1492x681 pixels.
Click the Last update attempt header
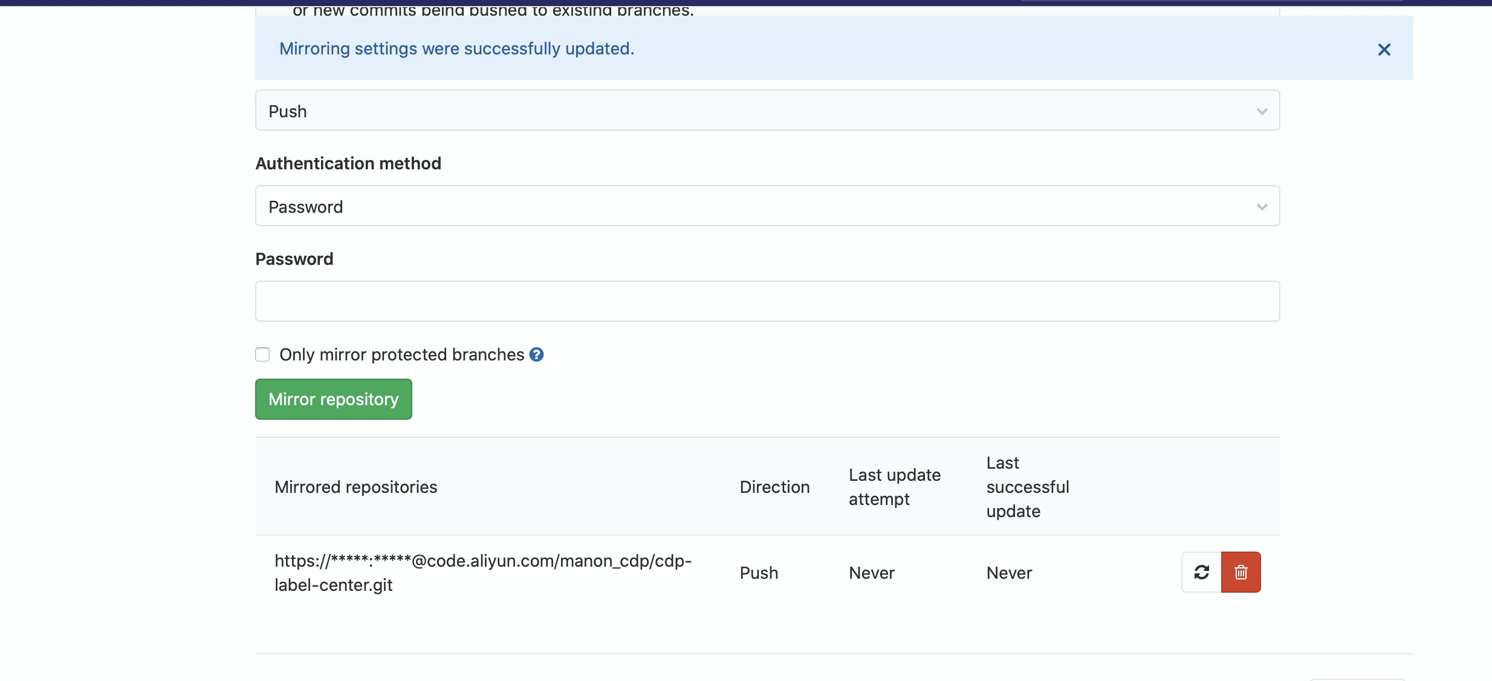point(895,486)
